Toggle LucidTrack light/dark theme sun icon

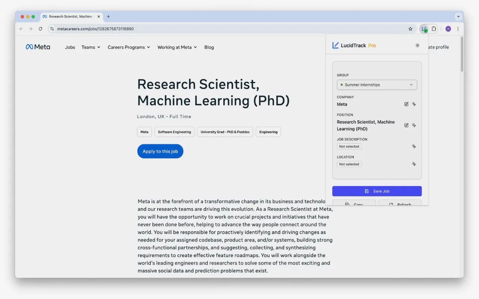click(417, 46)
